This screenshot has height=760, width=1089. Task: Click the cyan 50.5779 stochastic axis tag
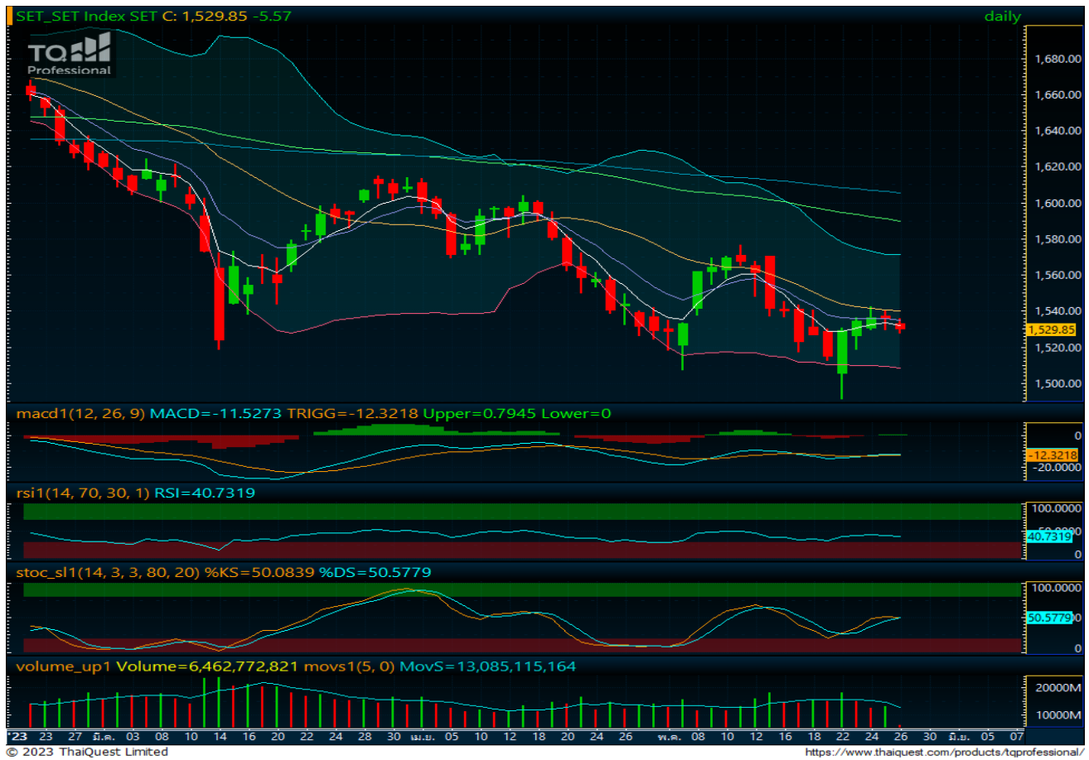pos(1051,618)
